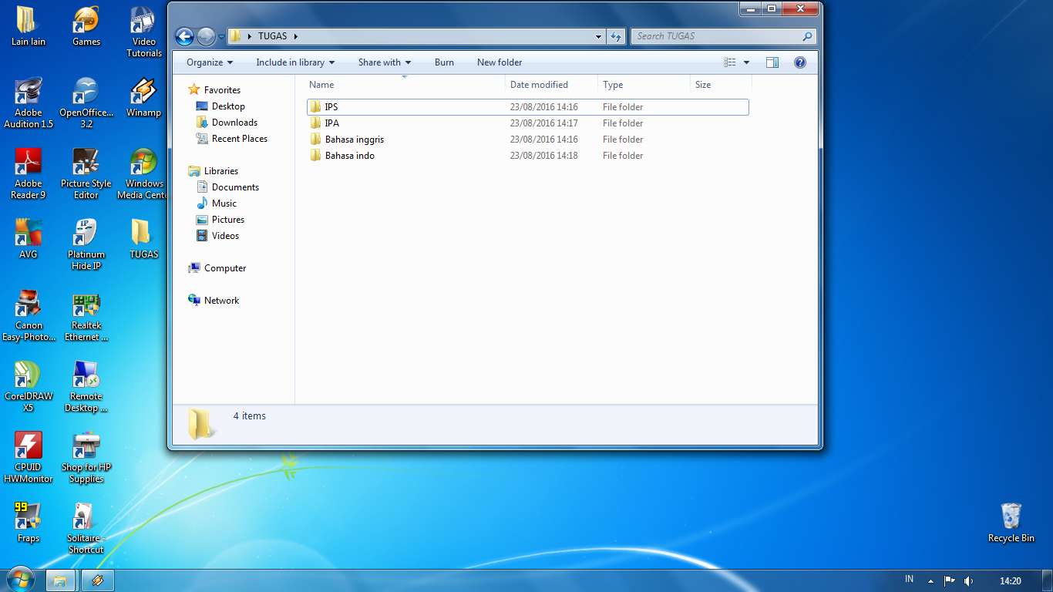Select the Recycle Bin
Viewport: 1053px width, 592px height.
(1011, 523)
